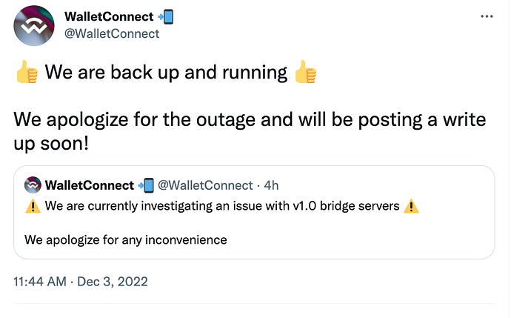This screenshot has width=511, height=318.
Task: Click the phone emoji beside the top author name
Action: pos(167,16)
